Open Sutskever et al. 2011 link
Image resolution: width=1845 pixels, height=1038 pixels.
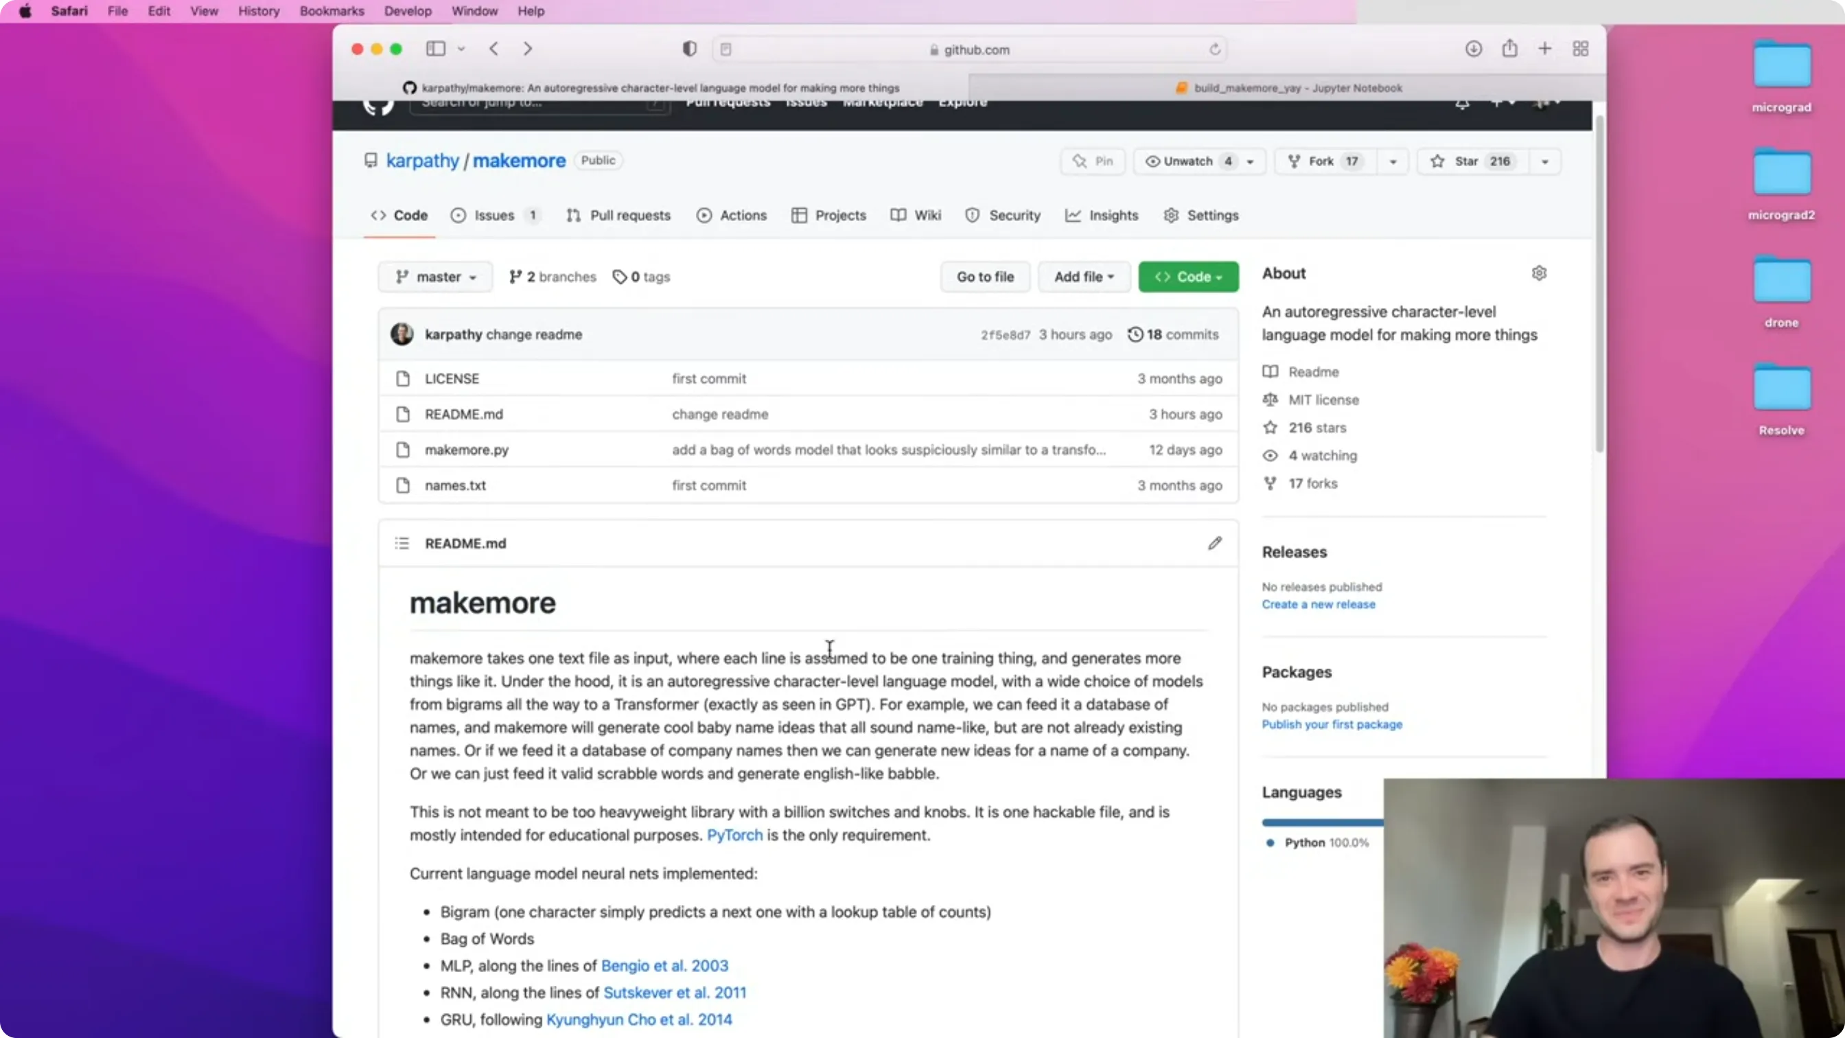pyautogui.click(x=675, y=992)
